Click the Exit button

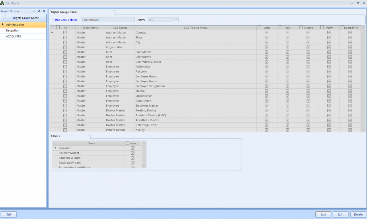point(9,214)
